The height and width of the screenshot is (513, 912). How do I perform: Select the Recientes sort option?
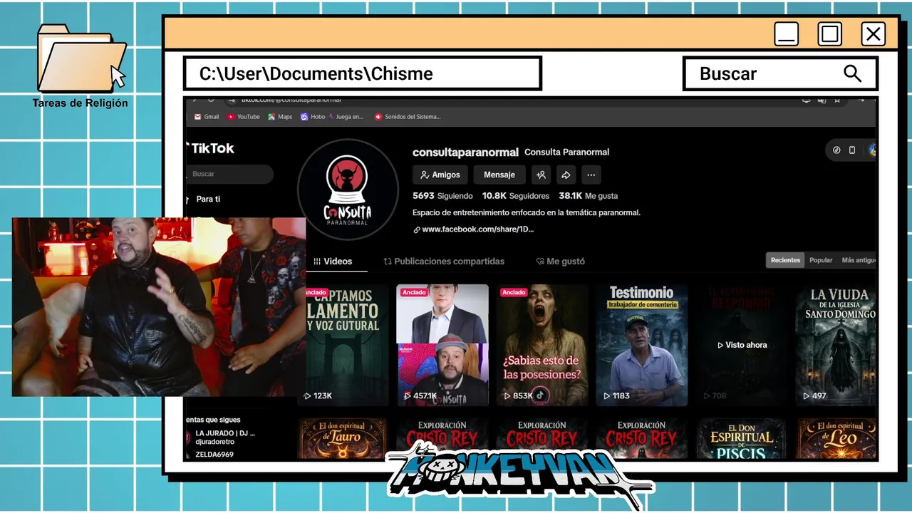pos(785,260)
